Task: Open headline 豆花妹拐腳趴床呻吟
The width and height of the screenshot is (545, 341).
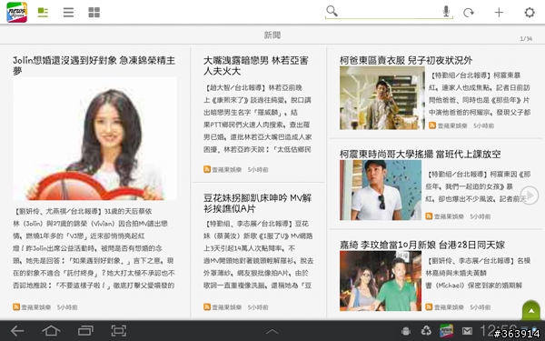Action: click(258, 203)
